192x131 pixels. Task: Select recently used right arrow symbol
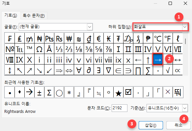point(30,92)
